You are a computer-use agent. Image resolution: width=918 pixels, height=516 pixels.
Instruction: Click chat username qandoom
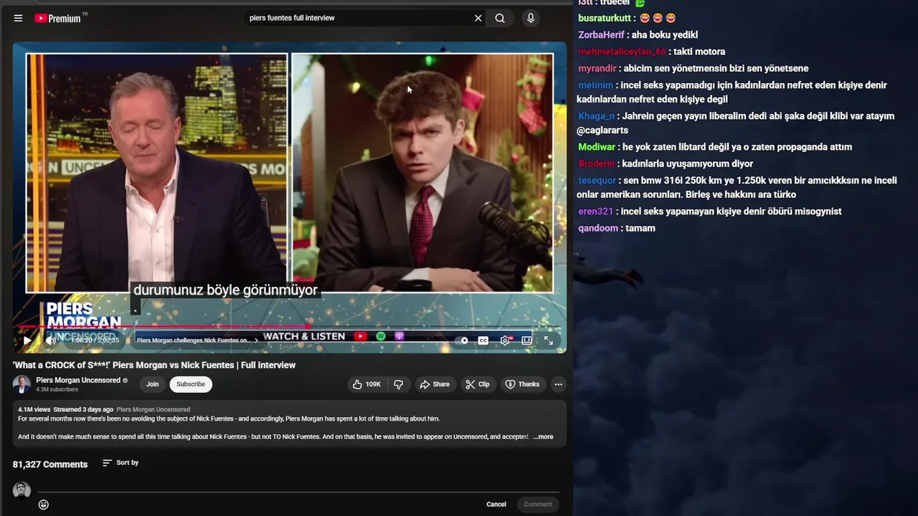[598, 228]
